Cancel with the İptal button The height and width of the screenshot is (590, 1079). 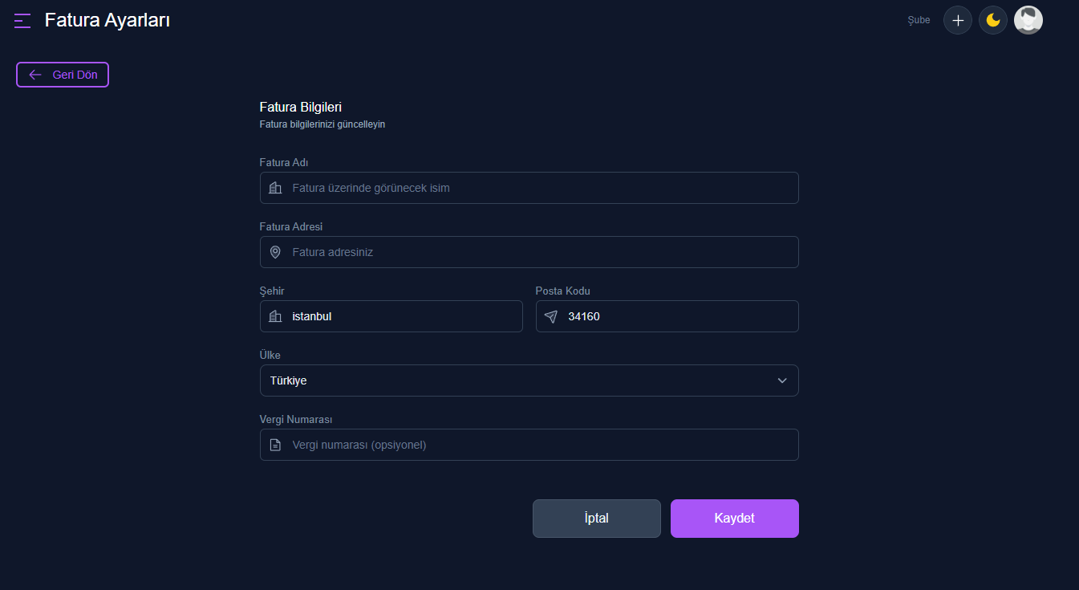tap(597, 519)
